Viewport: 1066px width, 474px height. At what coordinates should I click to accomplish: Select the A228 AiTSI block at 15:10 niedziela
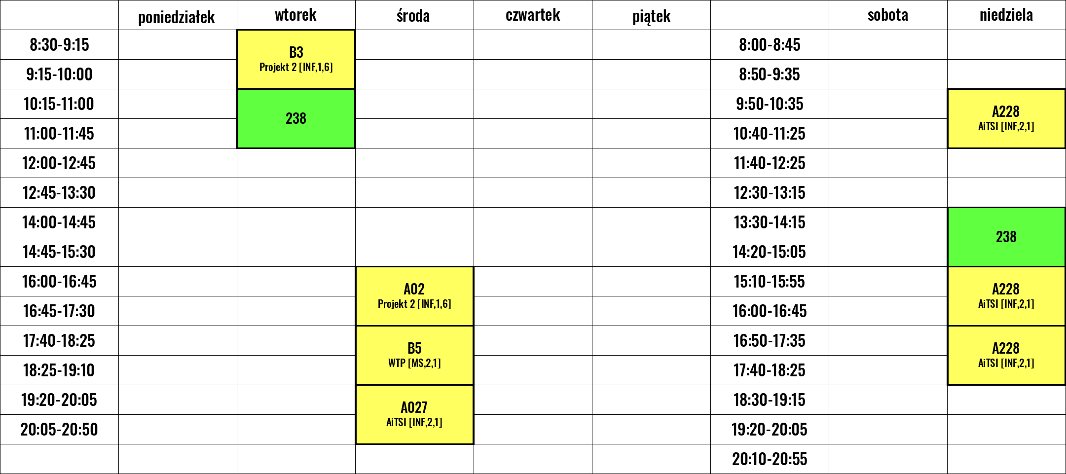[1006, 296]
